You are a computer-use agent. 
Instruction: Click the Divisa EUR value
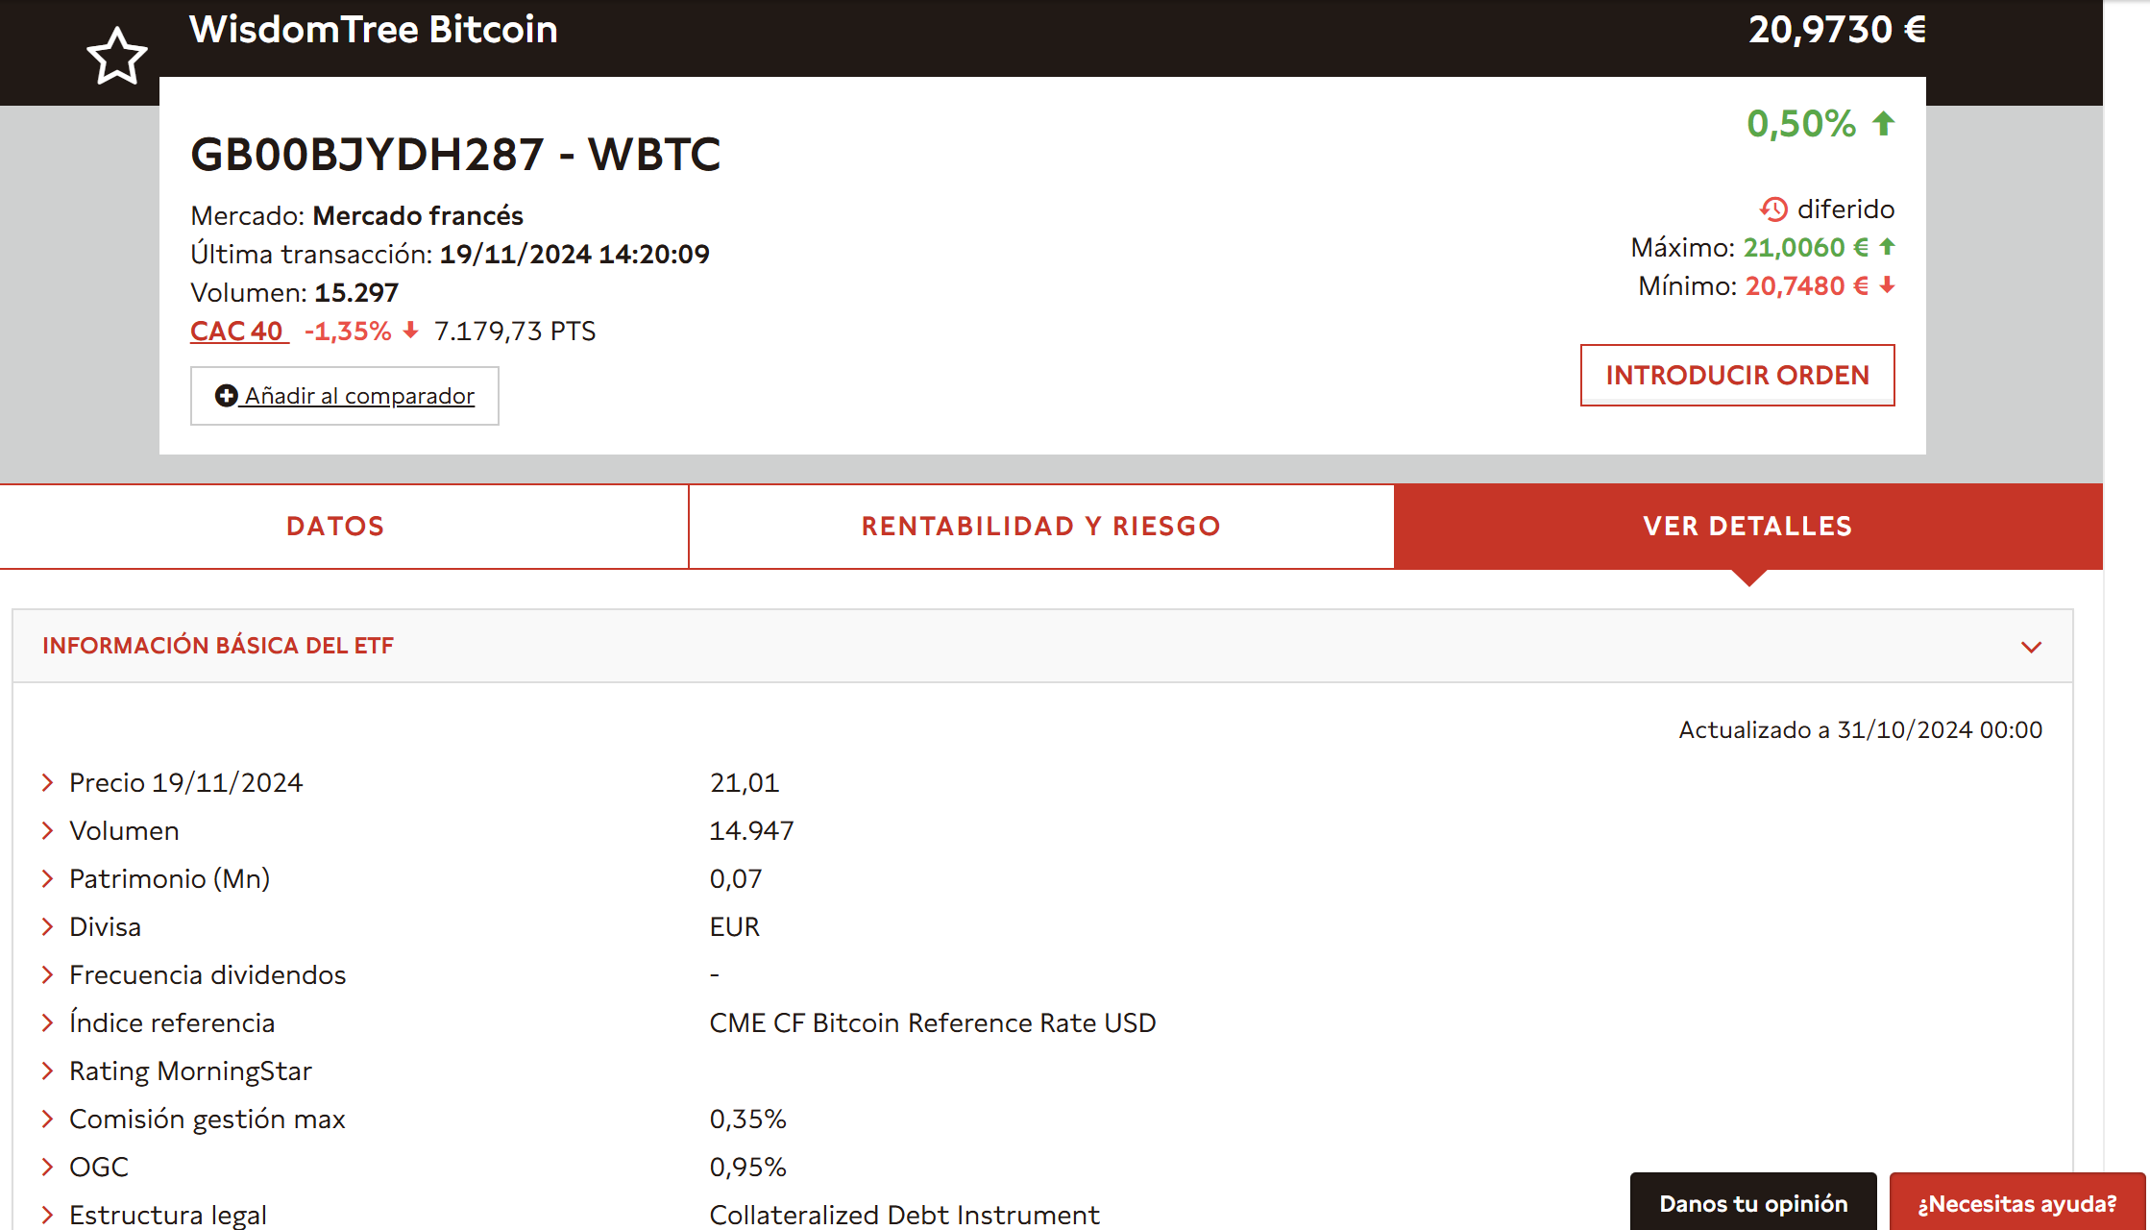tap(735, 926)
